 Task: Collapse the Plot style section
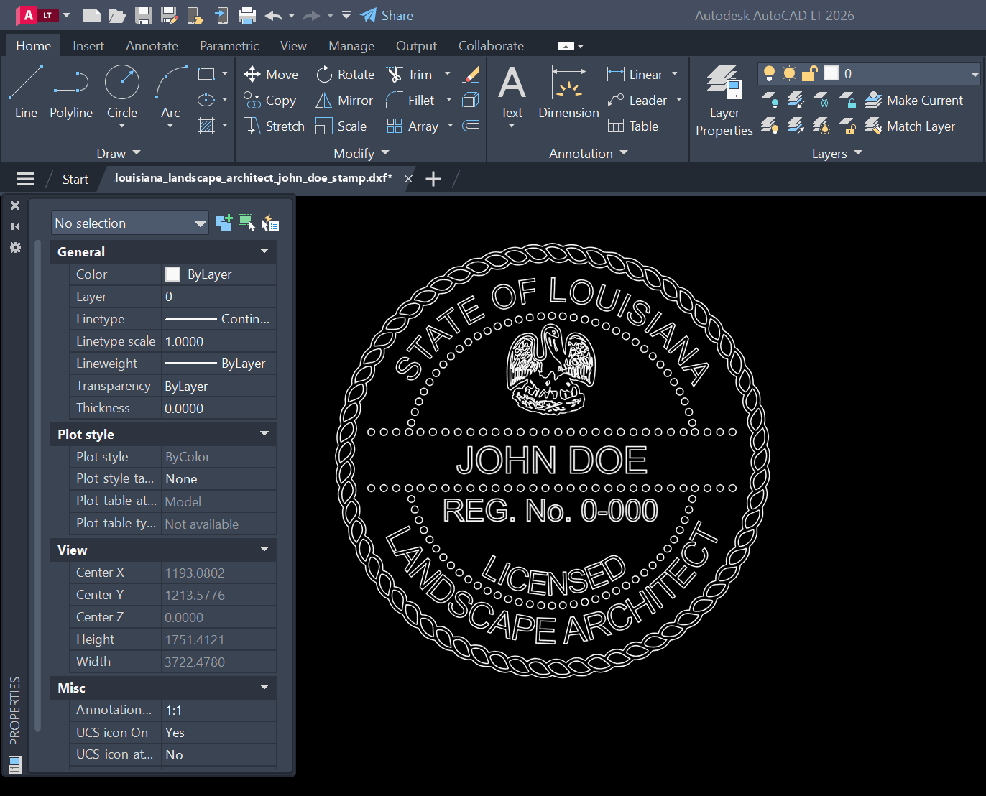click(264, 434)
